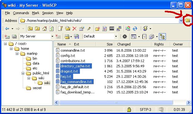This screenshot has height=114, width=193.
Task: Create a new directory with the sparkle folder icon
Action: pos(97,29)
